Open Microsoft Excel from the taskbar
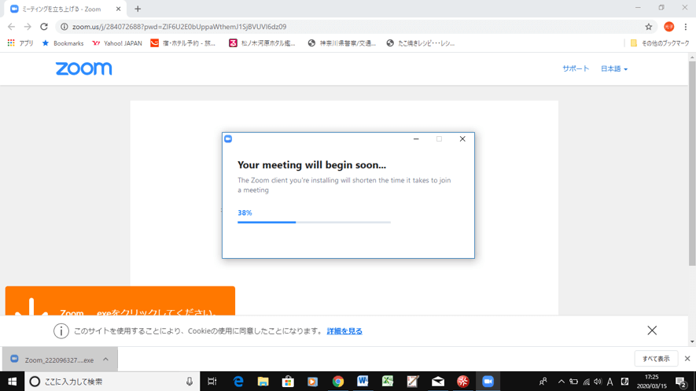The height and width of the screenshot is (391, 696). [388, 382]
